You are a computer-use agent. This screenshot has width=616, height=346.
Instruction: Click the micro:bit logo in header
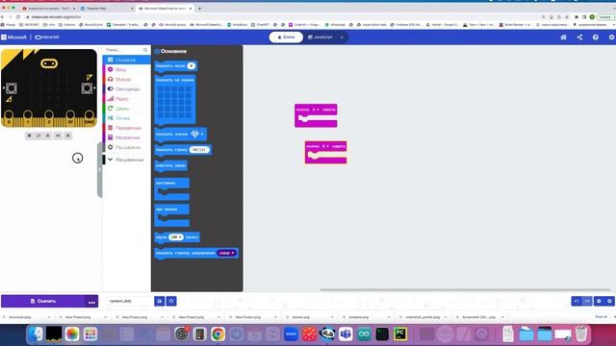pos(47,37)
